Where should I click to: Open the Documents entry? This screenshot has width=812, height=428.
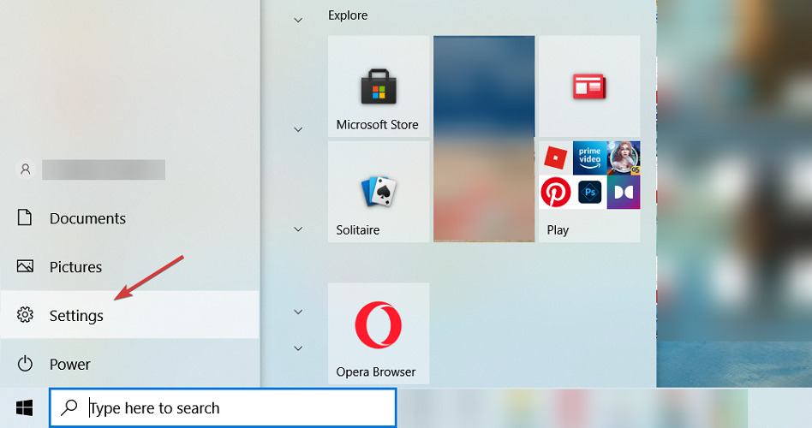[x=129, y=218]
